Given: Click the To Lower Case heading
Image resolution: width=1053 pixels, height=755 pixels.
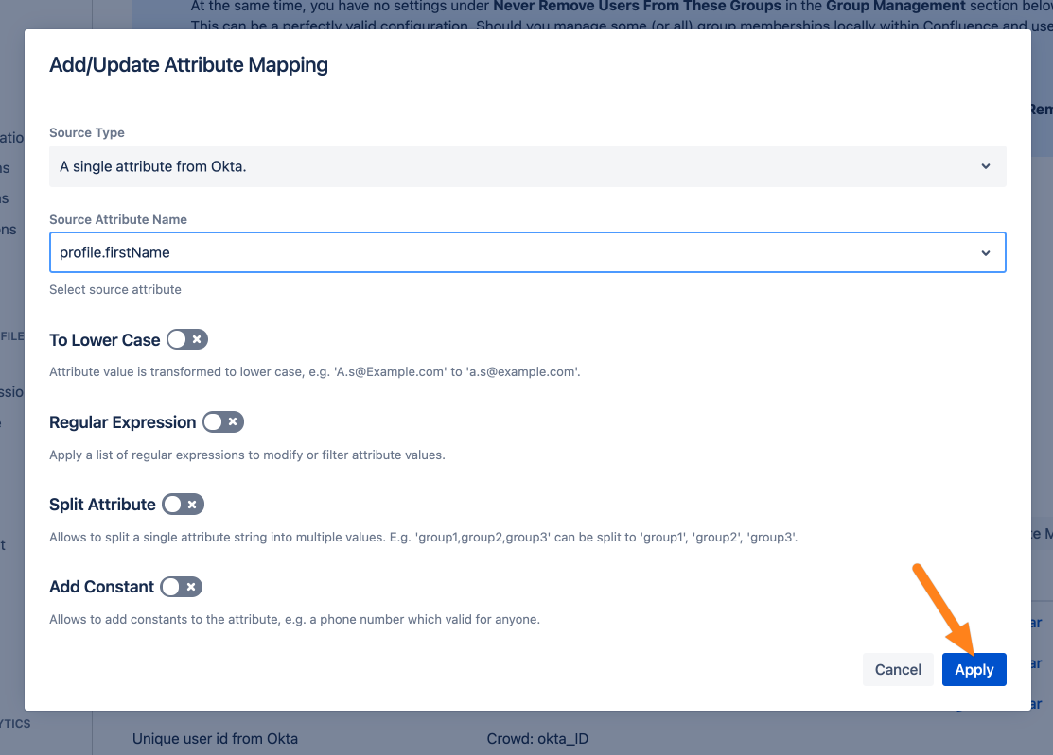Looking at the screenshot, I should [105, 340].
